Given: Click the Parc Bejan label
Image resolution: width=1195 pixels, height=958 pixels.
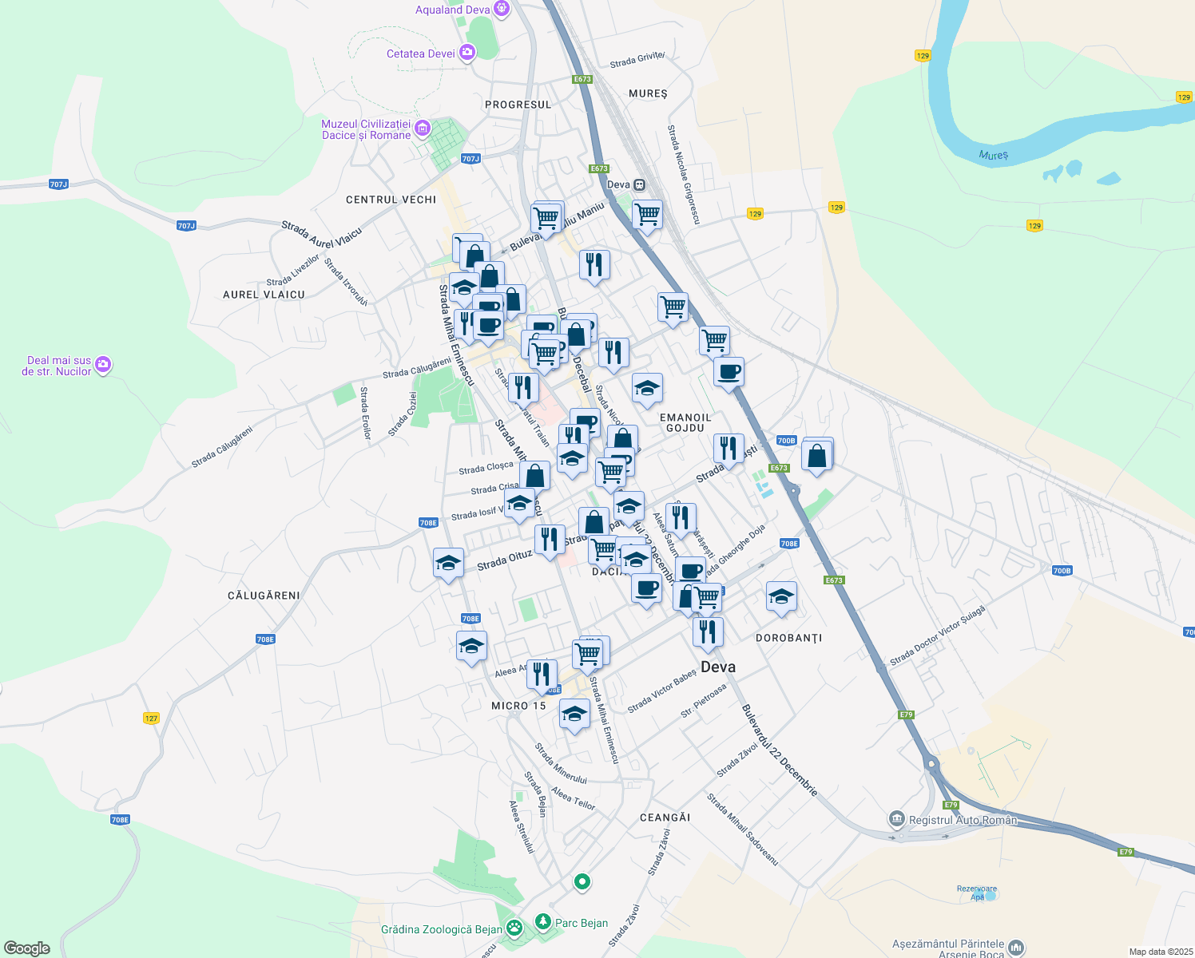Looking at the screenshot, I should (582, 923).
